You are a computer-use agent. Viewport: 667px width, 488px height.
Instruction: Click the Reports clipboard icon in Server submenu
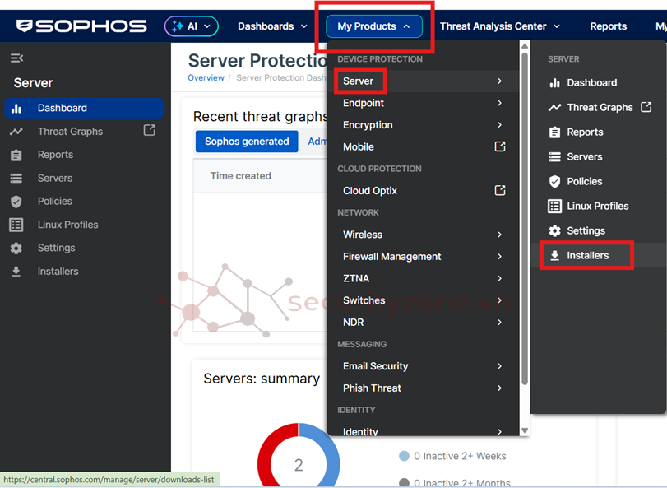click(555, 132)
